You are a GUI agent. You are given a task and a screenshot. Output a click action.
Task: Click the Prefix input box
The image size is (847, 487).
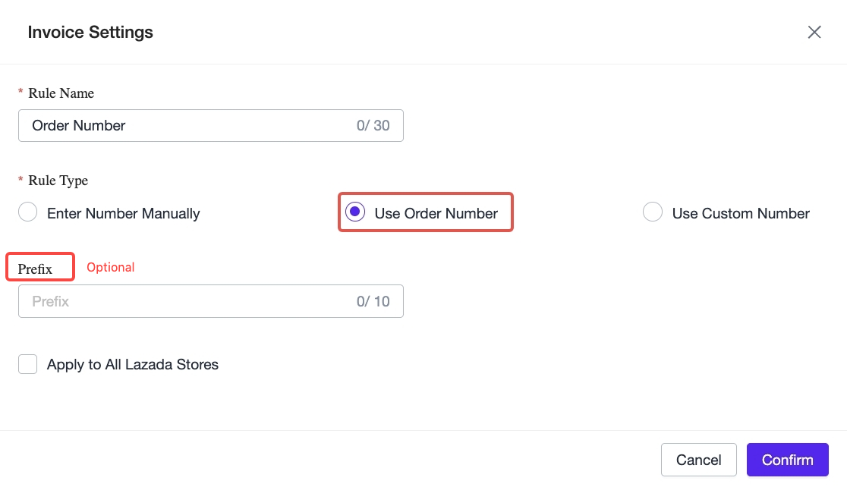pyautogui.click(x=211, y=301)
